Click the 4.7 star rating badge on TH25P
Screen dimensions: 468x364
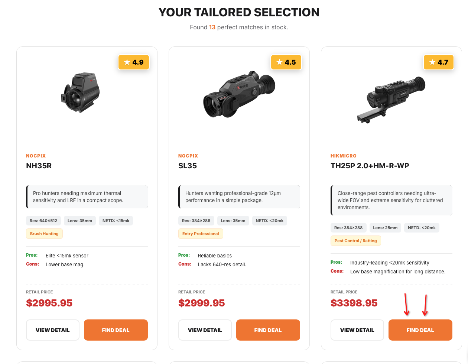coord(439,62)
